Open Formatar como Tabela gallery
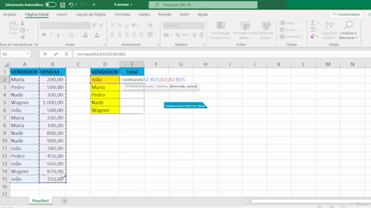Viewport: 371px width, 208px height. 245,31
